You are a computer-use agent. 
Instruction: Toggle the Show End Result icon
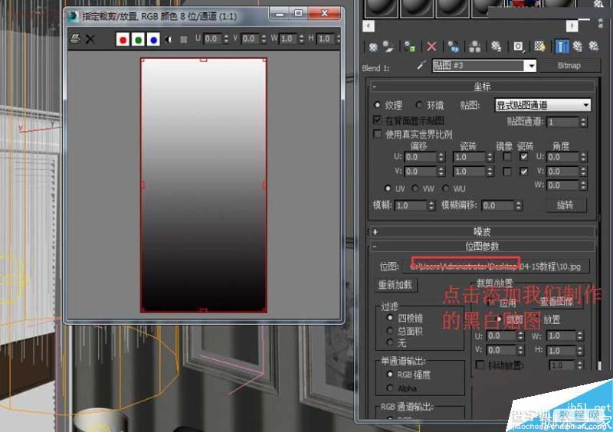pyautogui.click(x=562, y=47)
